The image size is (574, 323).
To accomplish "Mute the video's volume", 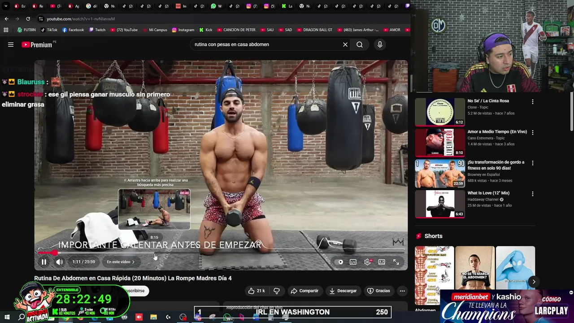I will (x=59, y=262).
